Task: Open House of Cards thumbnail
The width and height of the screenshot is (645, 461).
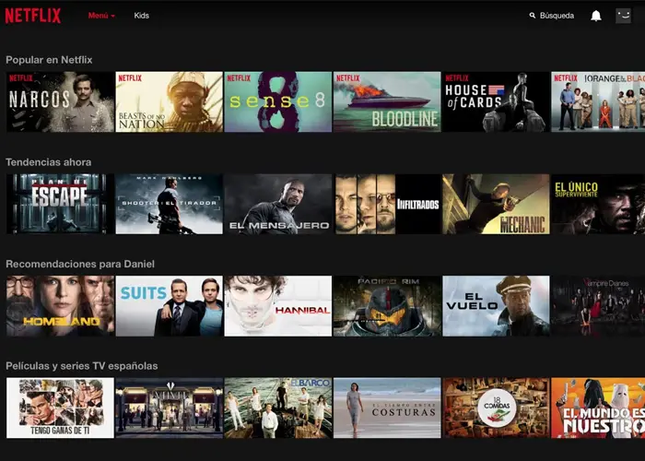Action: [x=496, y=102]
